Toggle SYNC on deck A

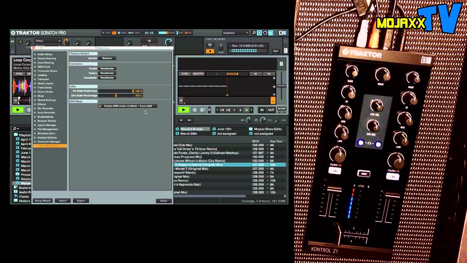click(19, 74)
